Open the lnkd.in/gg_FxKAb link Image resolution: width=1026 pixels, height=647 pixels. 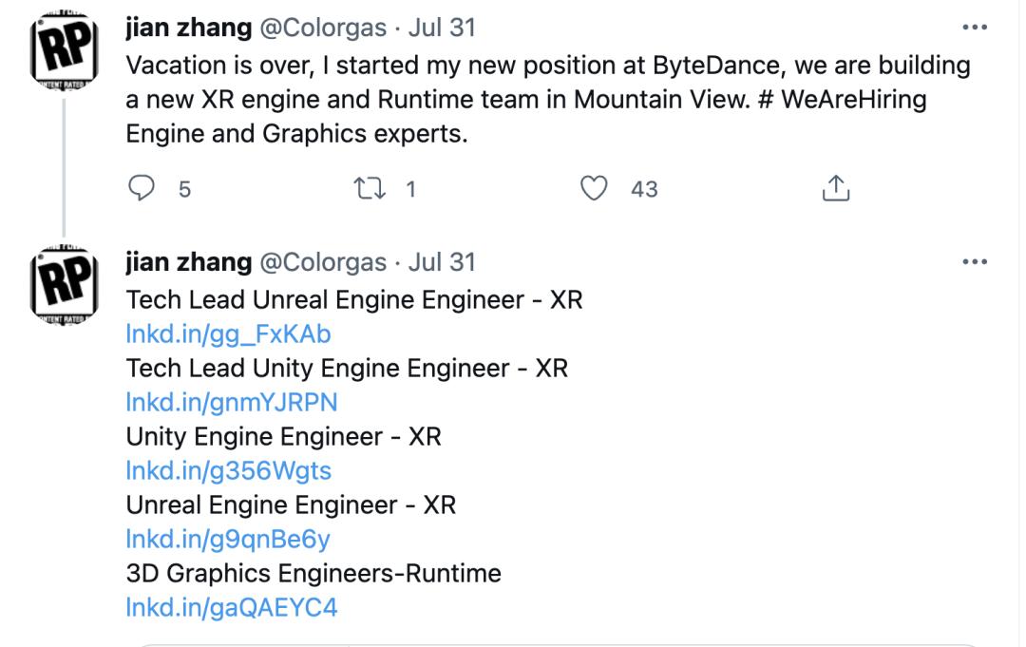[x=228, y=333]
